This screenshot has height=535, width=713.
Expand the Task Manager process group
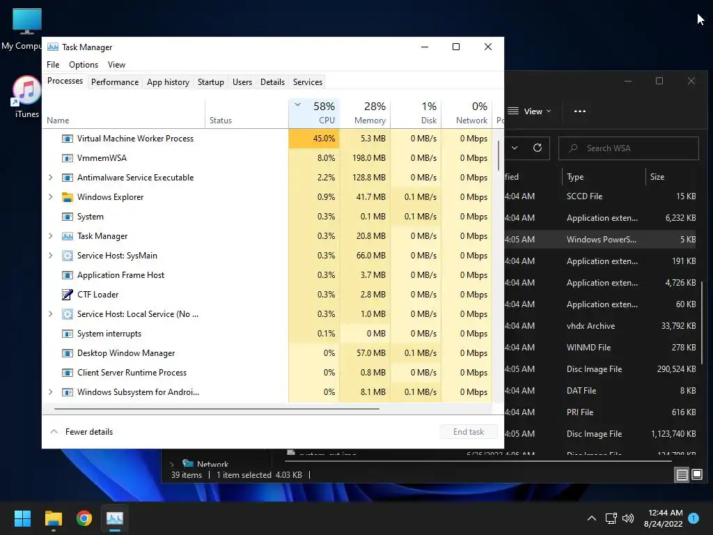(50, 236)
